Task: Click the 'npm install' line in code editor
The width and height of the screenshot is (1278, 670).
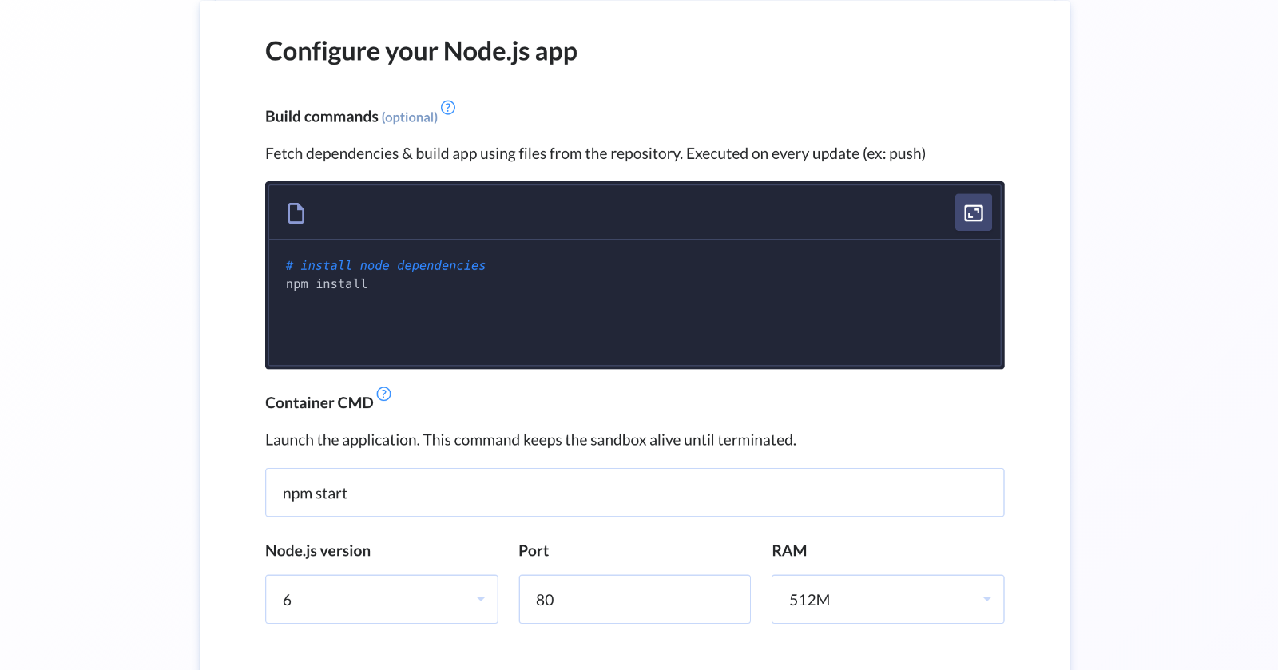Action: (327, 284)
